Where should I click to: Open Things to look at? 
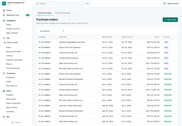click(13, 29)
